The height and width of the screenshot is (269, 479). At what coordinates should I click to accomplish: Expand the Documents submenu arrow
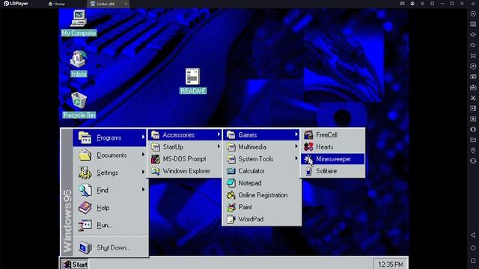pos(143,155)
